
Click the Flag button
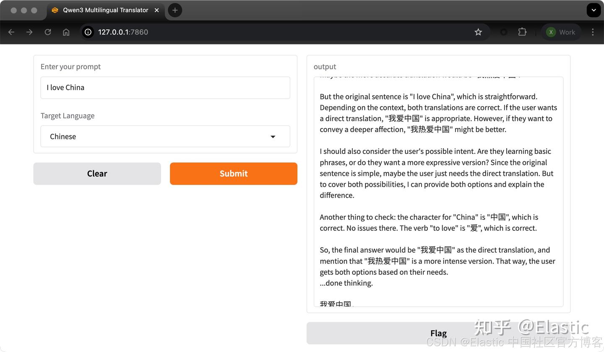438,333
